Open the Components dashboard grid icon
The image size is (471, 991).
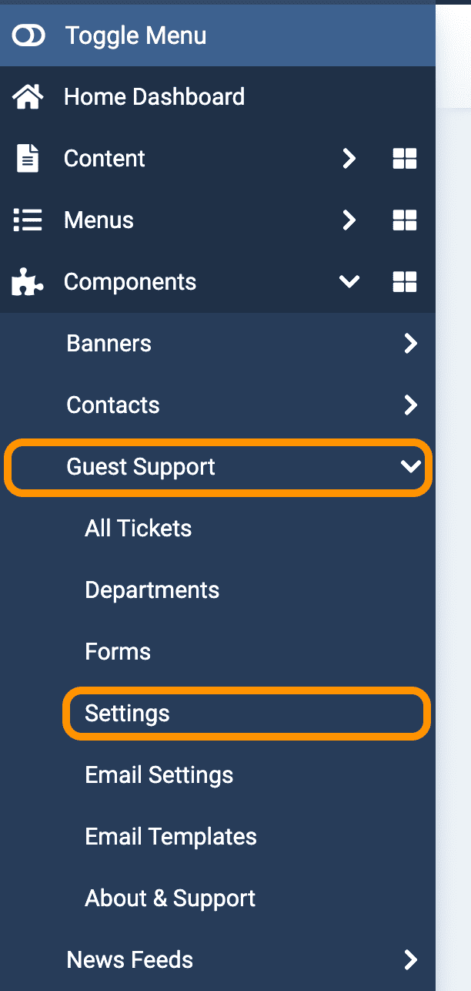(405, 282)
